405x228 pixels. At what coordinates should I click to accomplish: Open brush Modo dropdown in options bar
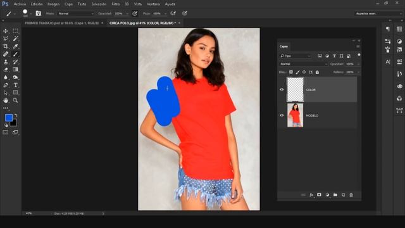76,13
